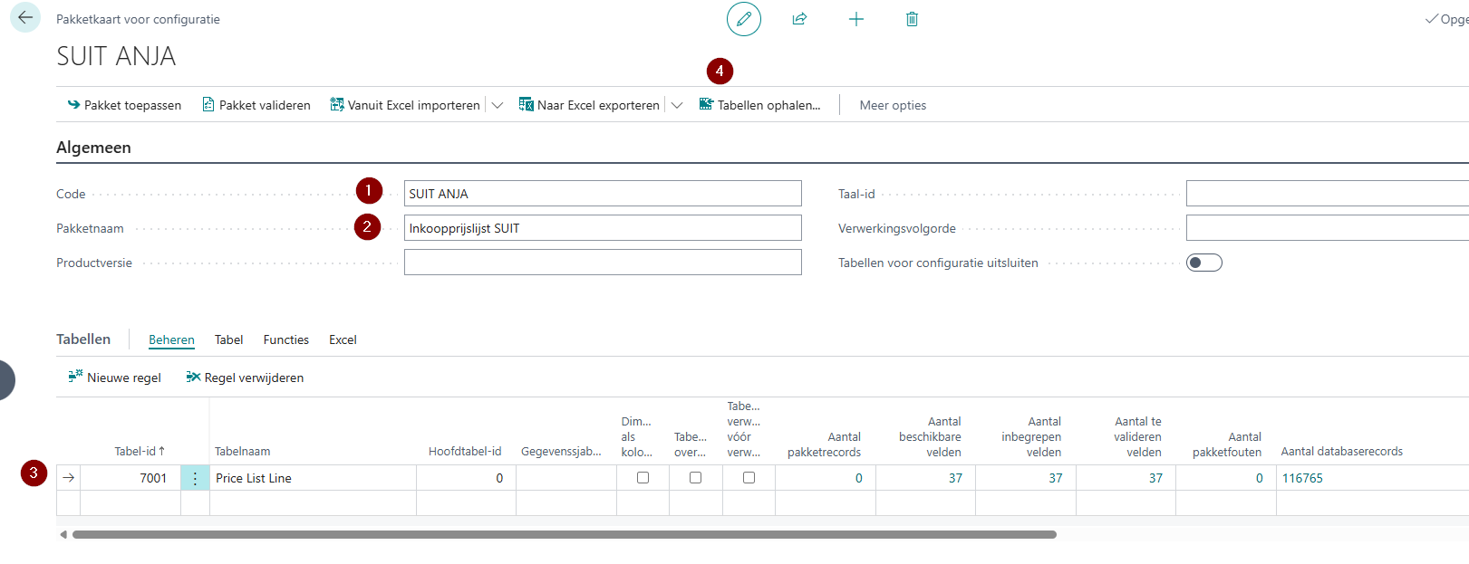Check Dim. als kolommen checkbox for 7001

coord(643,478)
